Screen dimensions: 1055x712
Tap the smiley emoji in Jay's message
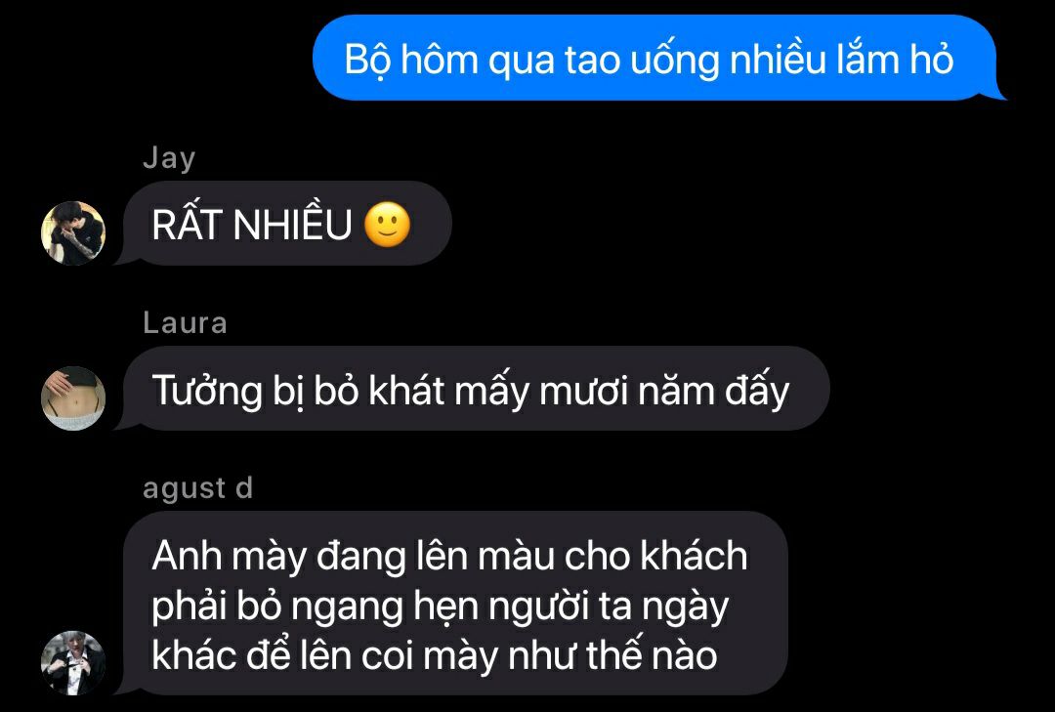click(x=387, y=224)
